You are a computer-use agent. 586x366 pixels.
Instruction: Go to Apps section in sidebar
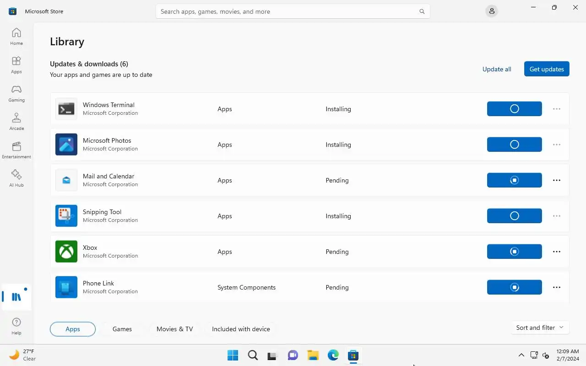pyautogui.click(x=16, y=65)
